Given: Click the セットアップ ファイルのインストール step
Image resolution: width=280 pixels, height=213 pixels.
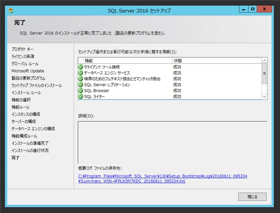Looking at the screenshot, I should pyautogui.click(x=37, y=85).
